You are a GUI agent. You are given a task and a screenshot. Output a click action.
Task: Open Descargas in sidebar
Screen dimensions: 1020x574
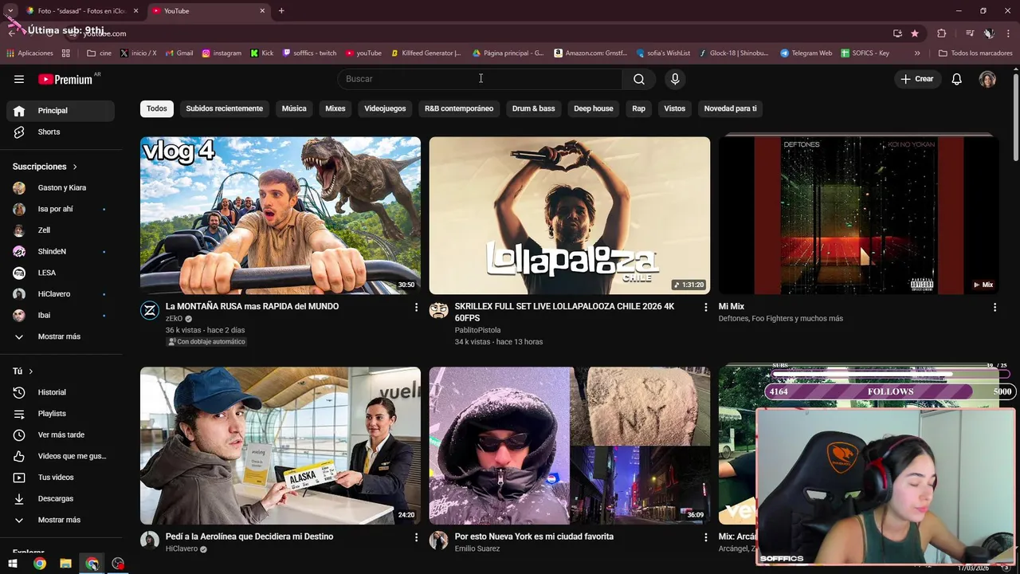coord(61,498)
